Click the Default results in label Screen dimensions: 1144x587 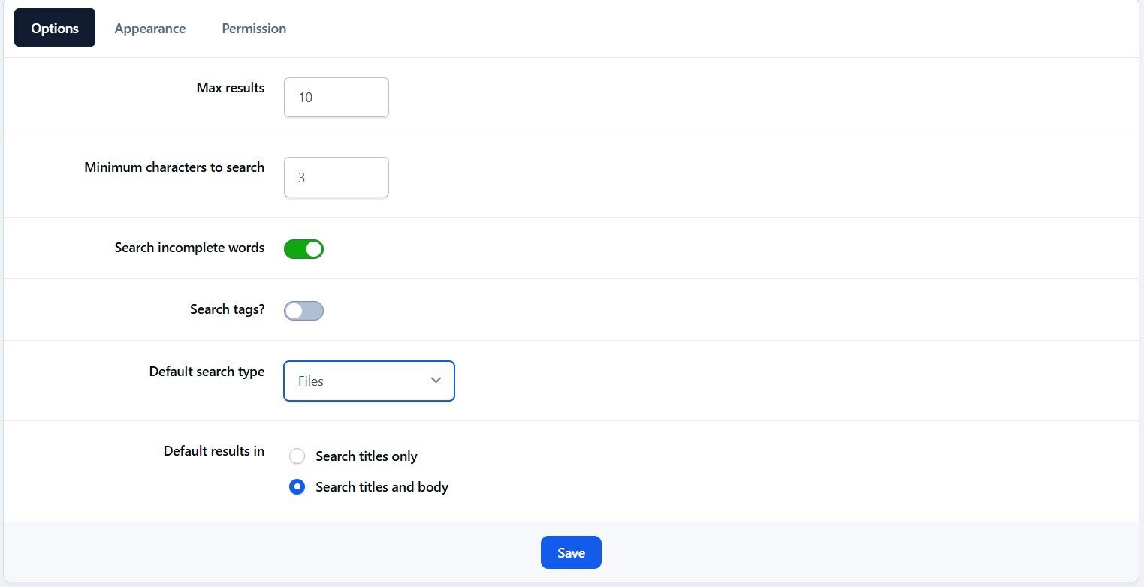213,451
